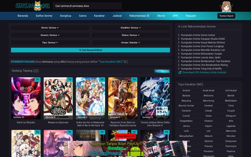Select the Legenda character type

pos(231,126)
